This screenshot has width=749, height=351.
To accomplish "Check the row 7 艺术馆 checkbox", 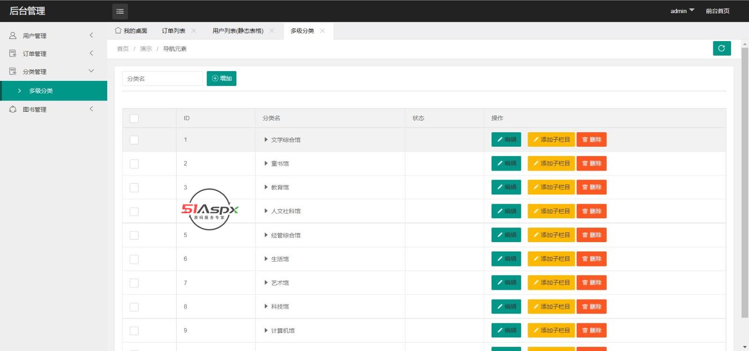I will click(134, 283).
